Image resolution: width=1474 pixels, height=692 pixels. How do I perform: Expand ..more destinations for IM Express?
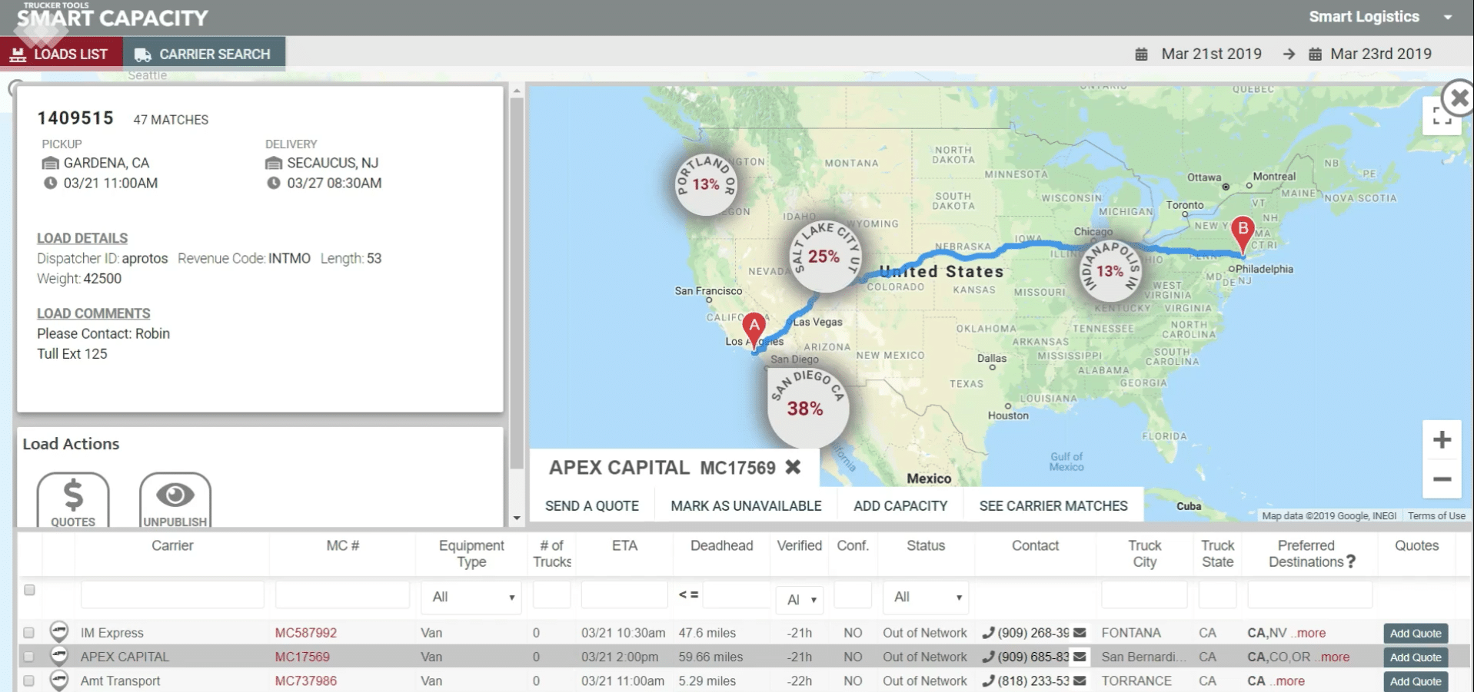coord(1309,633)
